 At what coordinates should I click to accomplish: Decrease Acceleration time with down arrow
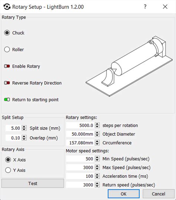(97, 177)
